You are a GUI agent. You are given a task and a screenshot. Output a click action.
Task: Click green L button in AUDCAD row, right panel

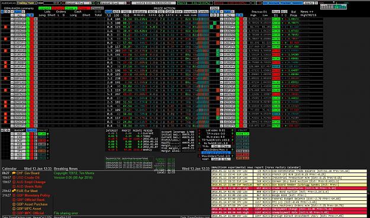237,19
